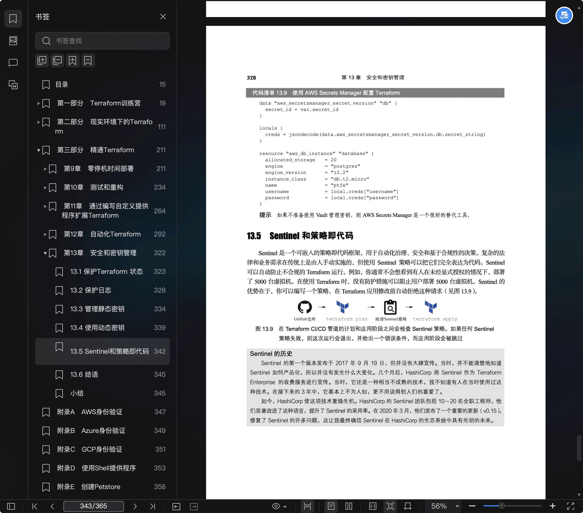Go to the next page
This screenshot has height=513, width=583.
click(x=135, y=506)
